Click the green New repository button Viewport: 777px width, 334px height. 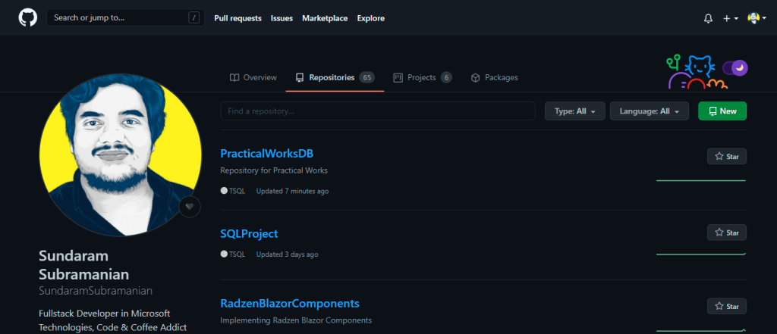(722, 111)
